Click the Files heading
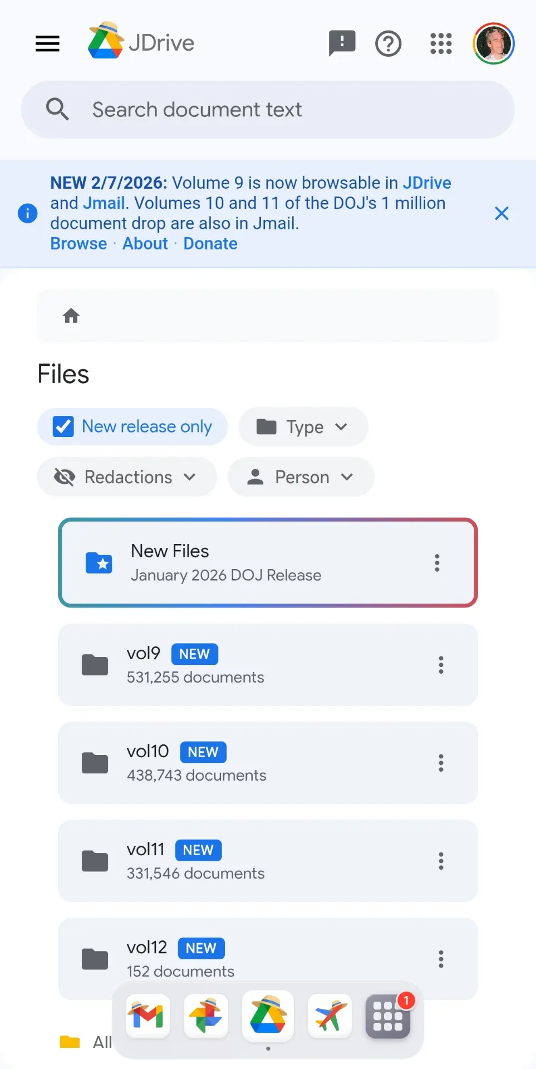The width and height of the screenshot is (536, 1069). 63,374
